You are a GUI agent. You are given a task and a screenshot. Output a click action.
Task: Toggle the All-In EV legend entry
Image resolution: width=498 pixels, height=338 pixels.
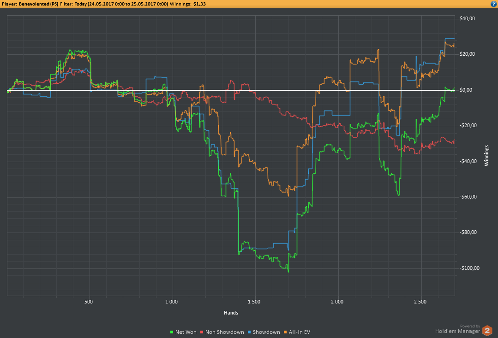(297, 332)
